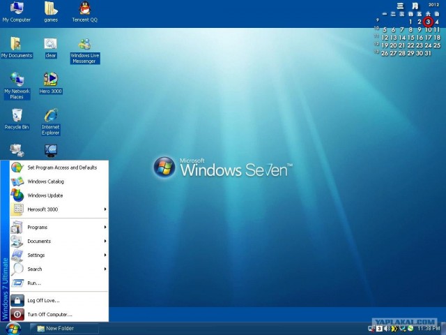Image resolution: width=446 pixels, height=335 pixels.
Task: Select the desktop icon named dear
Action: click(x=51, y=47)
